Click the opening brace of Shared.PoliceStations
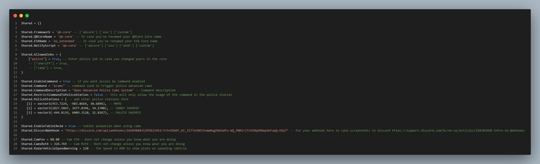The image size is (540, 164). tap(66, 99)
